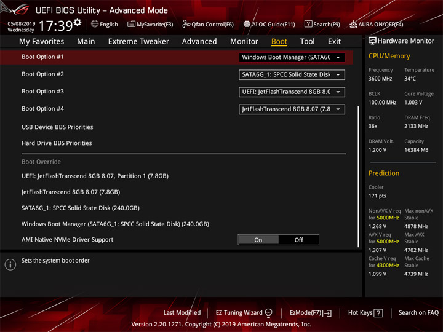Boot override JetFlashTranscend 8GB 8.07 (7.8GB)
Screen dimensions: 443x332
click(71, 192)
